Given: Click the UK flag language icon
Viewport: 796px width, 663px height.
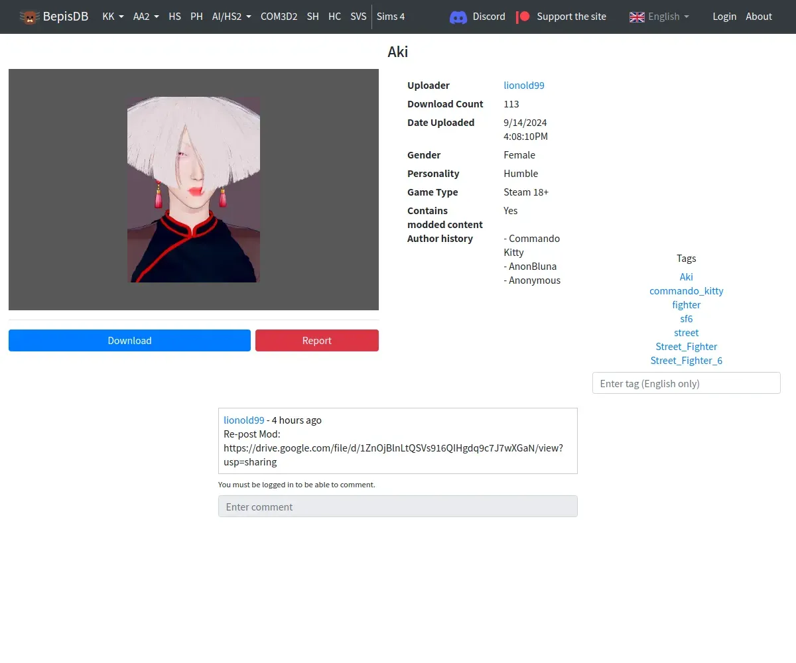Looking at the screenshot, I should coord(637,17).
